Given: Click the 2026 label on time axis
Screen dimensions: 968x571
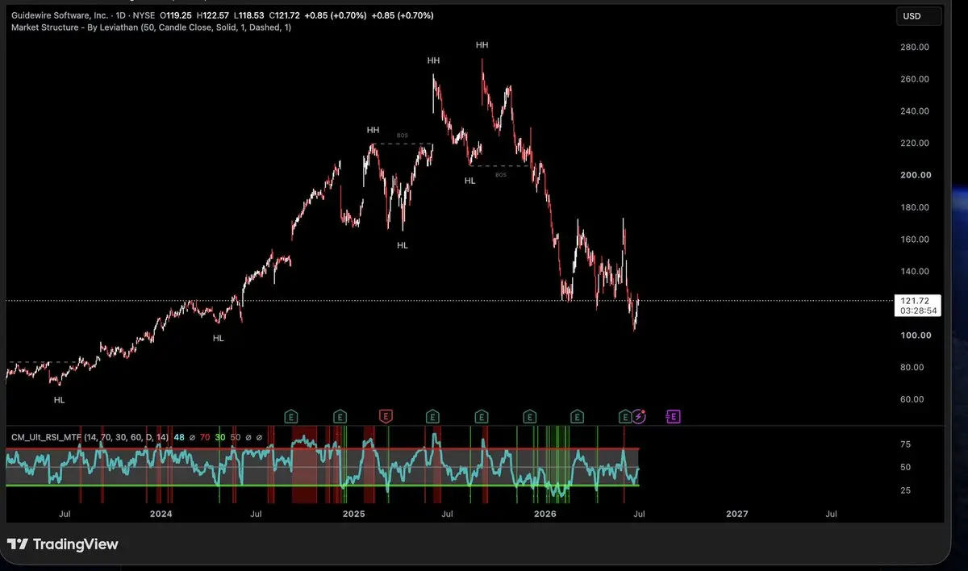Looking at the screenshot, I should tap(545, 514).
